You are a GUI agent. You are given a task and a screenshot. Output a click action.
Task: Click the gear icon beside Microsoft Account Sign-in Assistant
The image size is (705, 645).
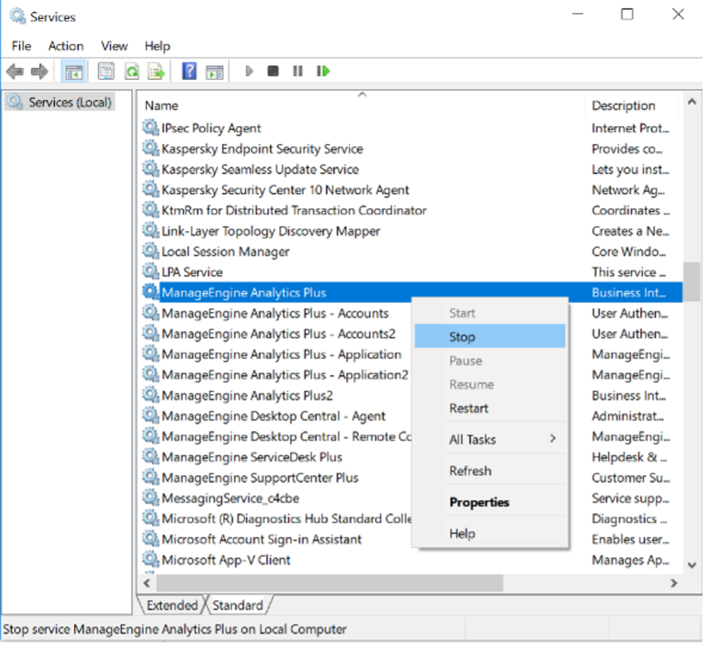pos(151,539)
